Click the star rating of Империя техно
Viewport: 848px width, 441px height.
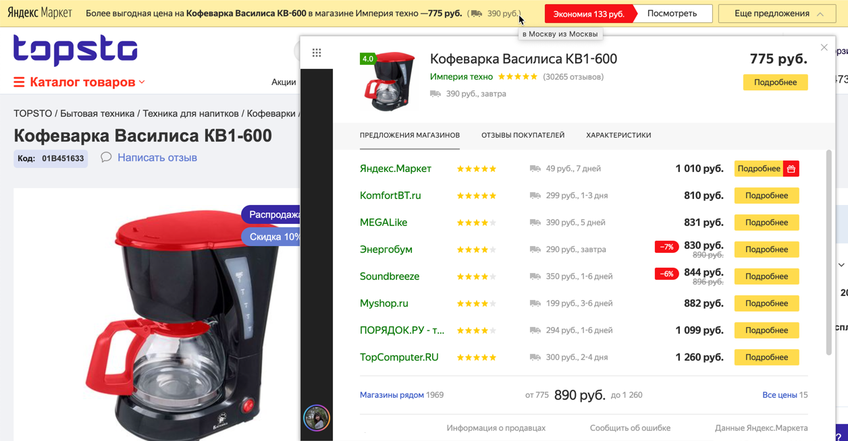click(x=518, y=77)
